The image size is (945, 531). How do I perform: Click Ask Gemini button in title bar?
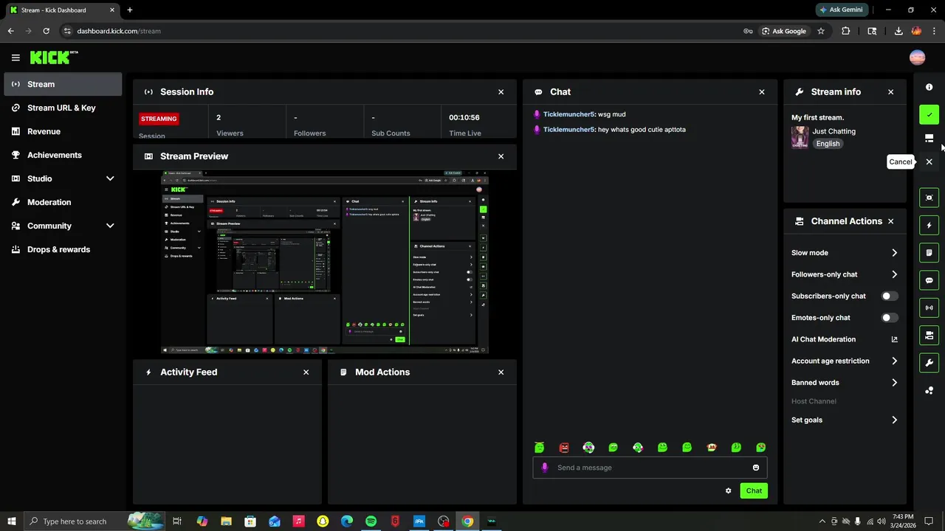pyautogui.click(x=841, y=10)
